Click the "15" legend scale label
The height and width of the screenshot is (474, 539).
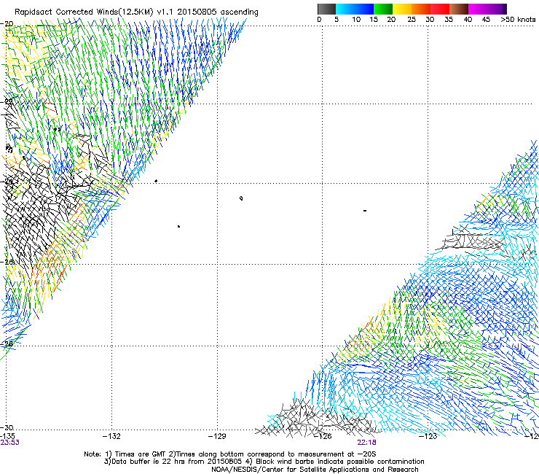[x=374, y=20]
